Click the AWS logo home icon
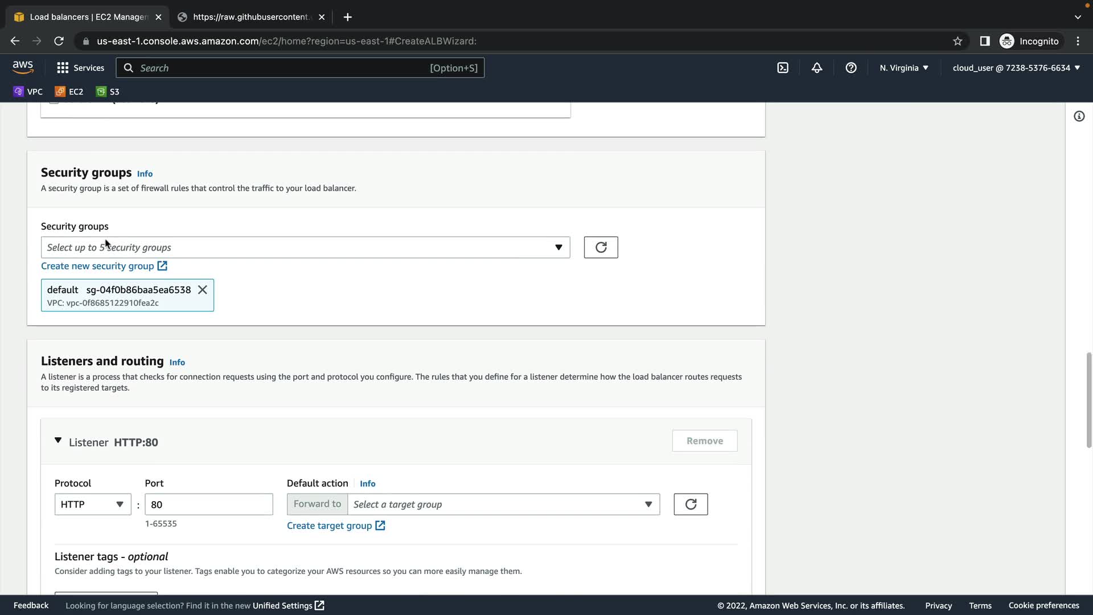 23,67
